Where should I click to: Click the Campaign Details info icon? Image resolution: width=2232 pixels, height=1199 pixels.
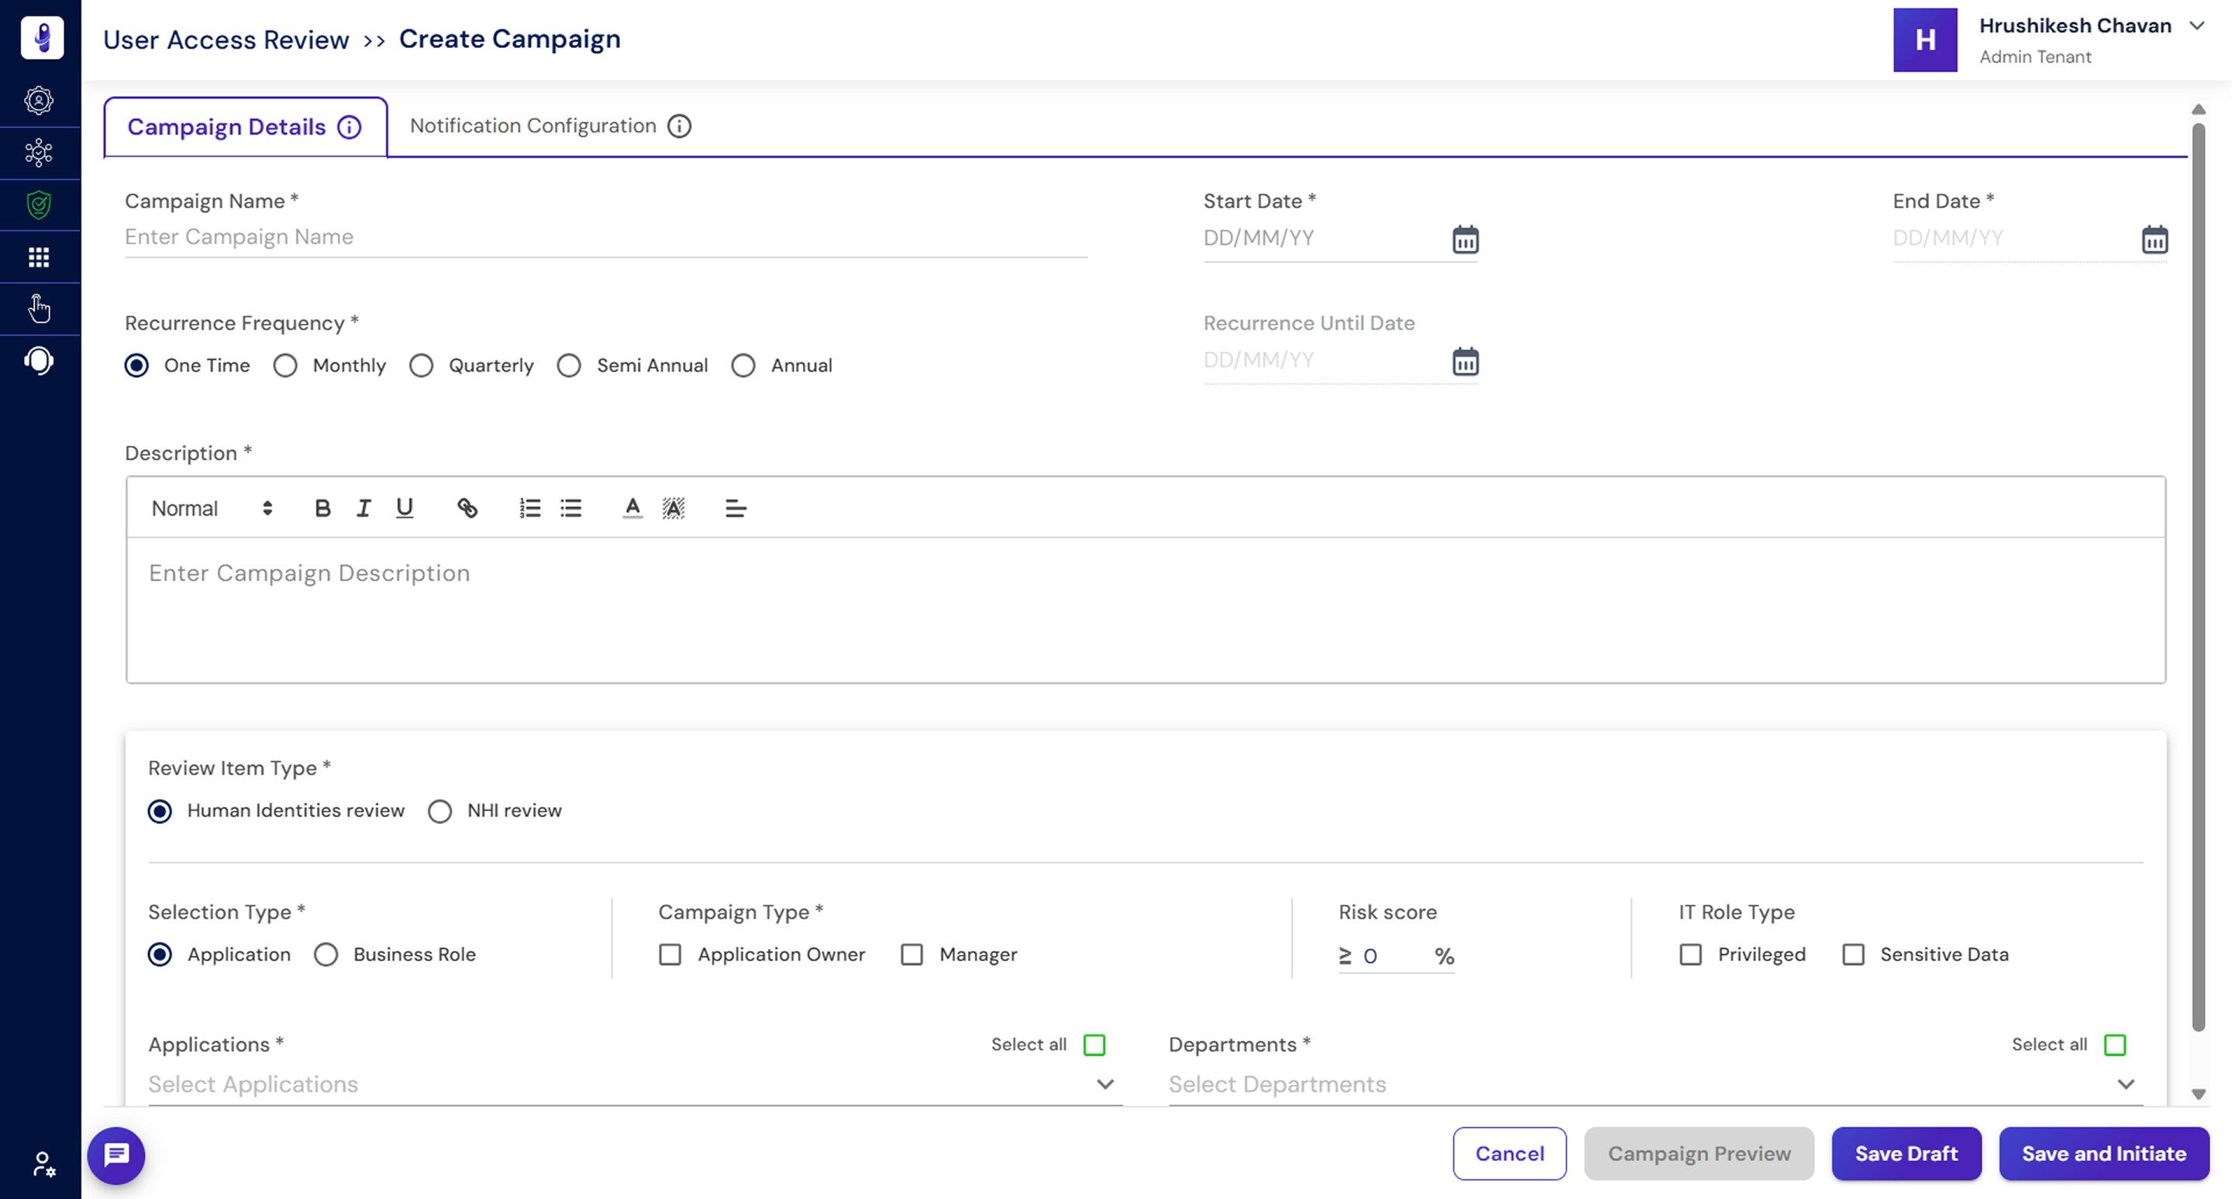[350, 126]
